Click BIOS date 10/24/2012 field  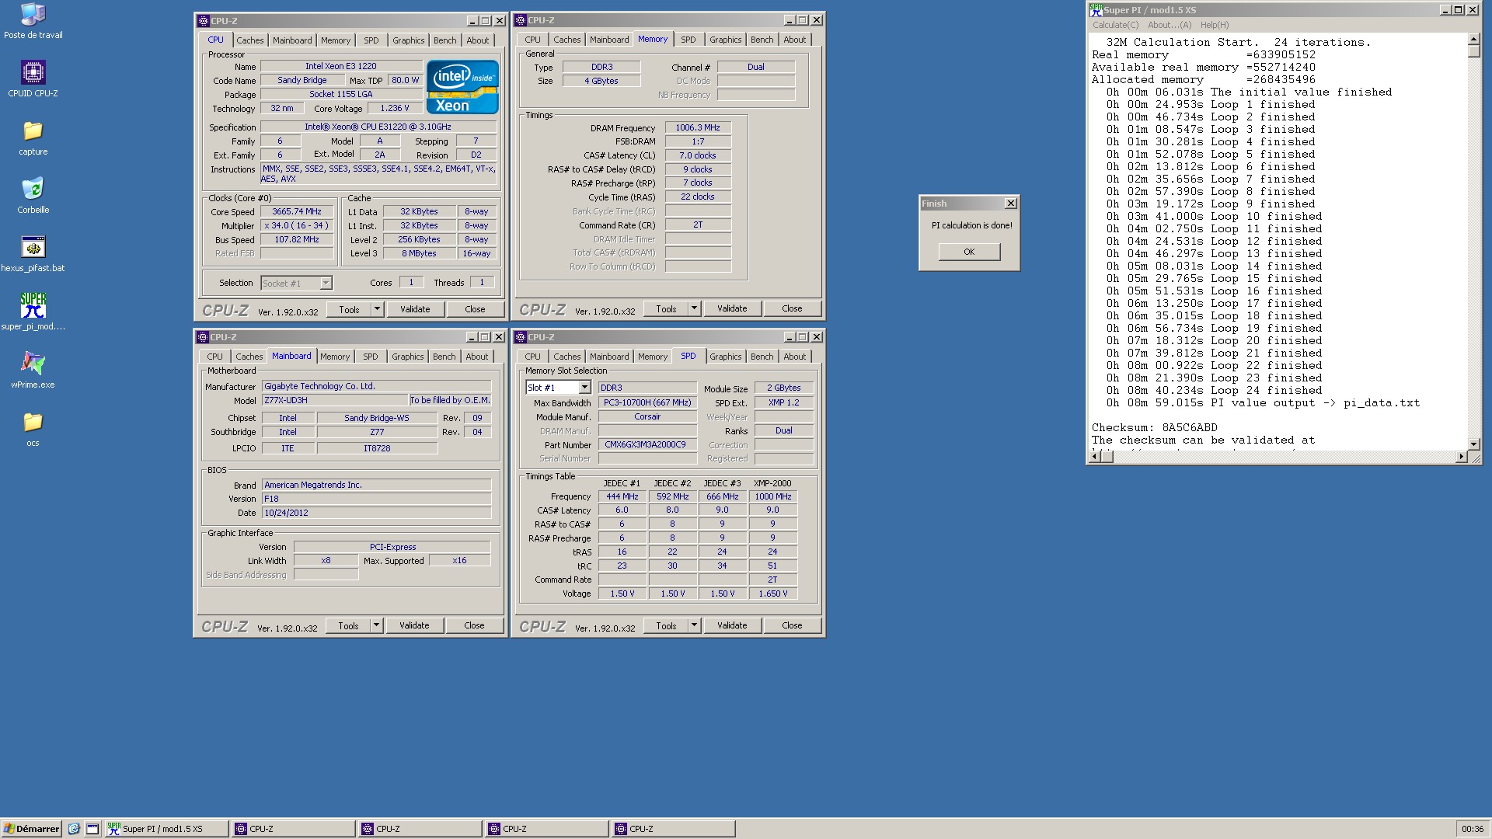pyautogui.click(x=376, y=513)
